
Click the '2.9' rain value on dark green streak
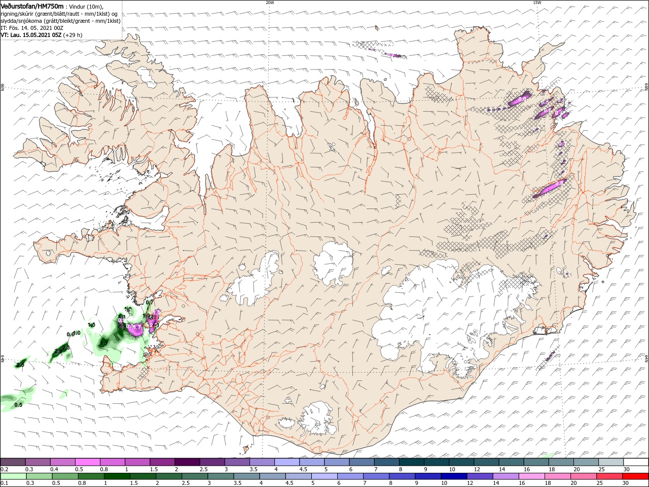[x=58, y=351]
